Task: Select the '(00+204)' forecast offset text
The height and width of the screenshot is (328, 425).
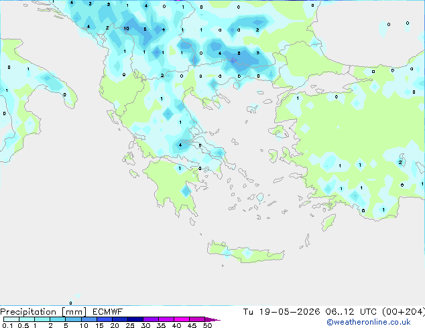Action: click(404, 312)
